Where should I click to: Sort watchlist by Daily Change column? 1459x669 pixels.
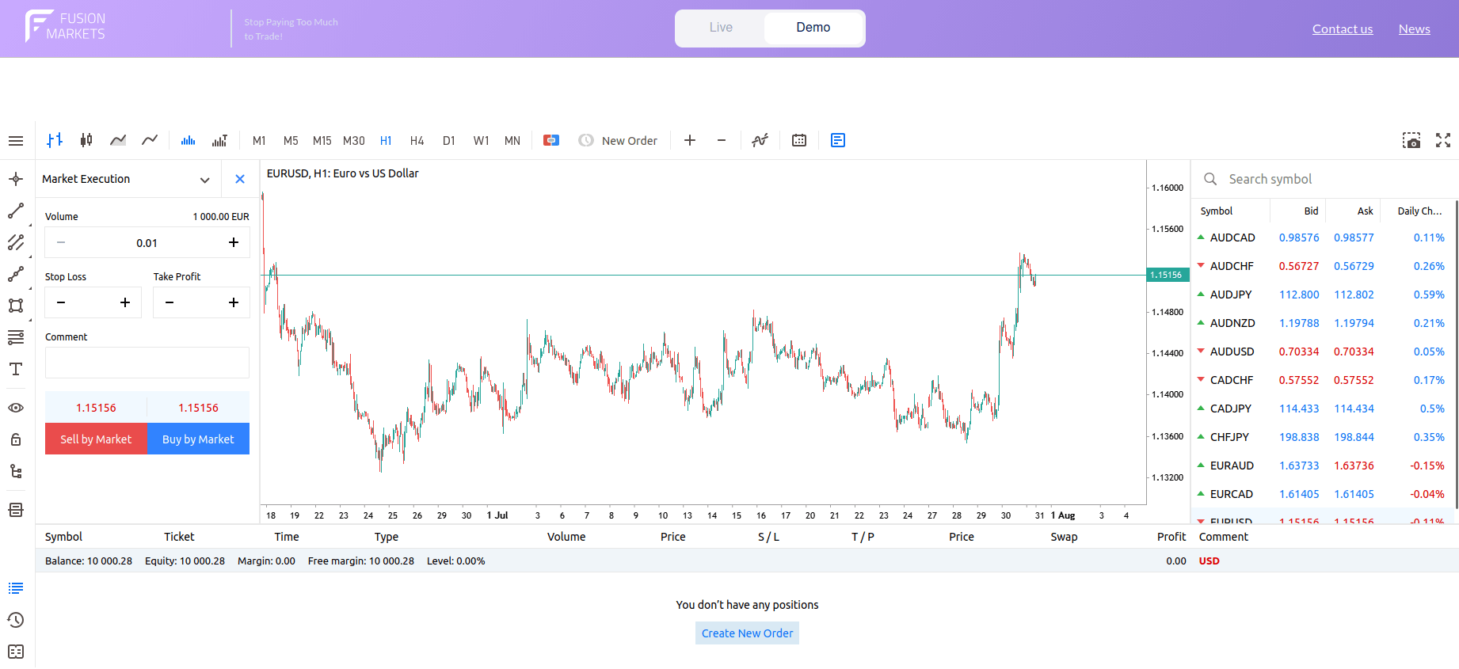[1419, 211]
